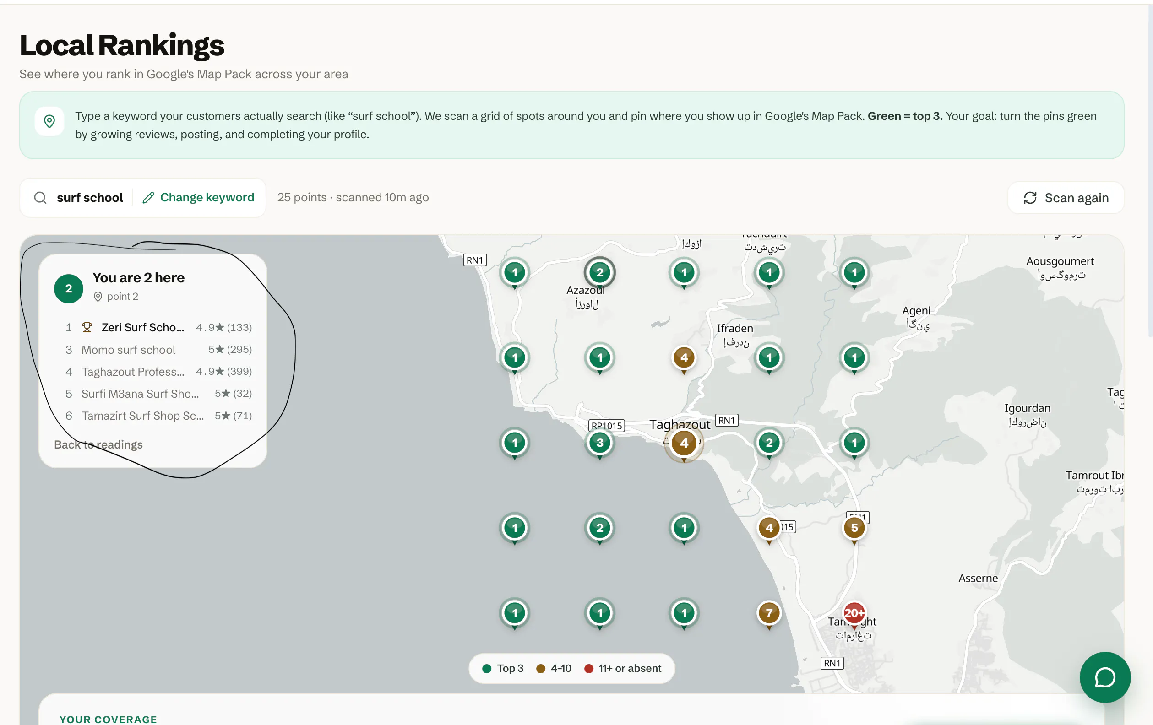Click the Local Rankings title
1153x725 pixels.
point(122,45)
